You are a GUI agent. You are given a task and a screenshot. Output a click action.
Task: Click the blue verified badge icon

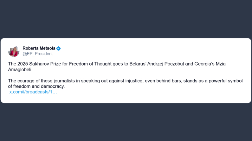(x=59, y=48)
